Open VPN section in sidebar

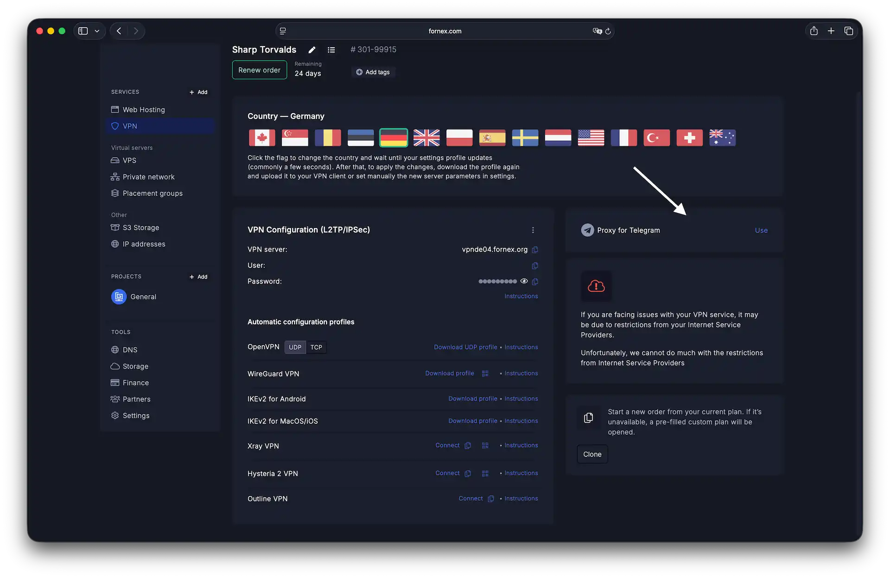pos(160,126)
